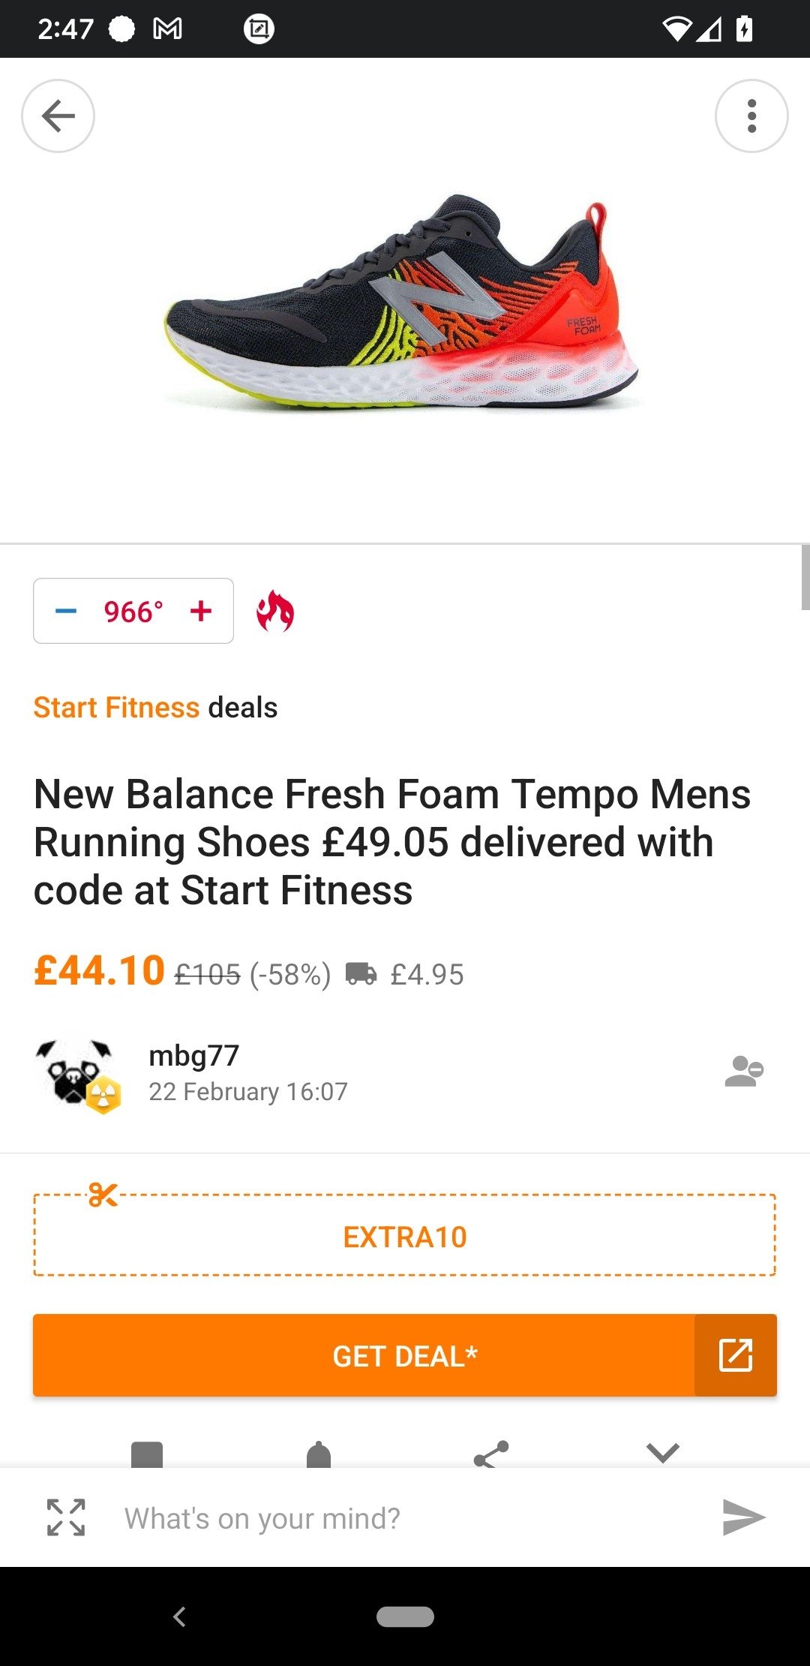Open deal in external browser icon
The width and height of the screenshot is (810, 1666).
pos(736,1355)
